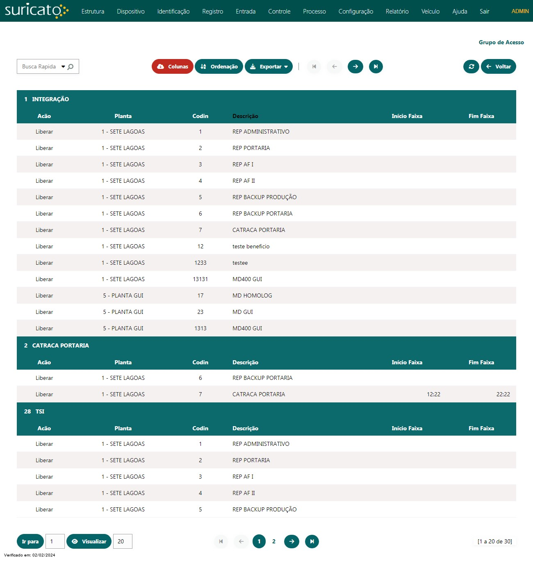Click the Voltar back button
533x561 pixels.
pyautogui.click(x=499, y=66)
